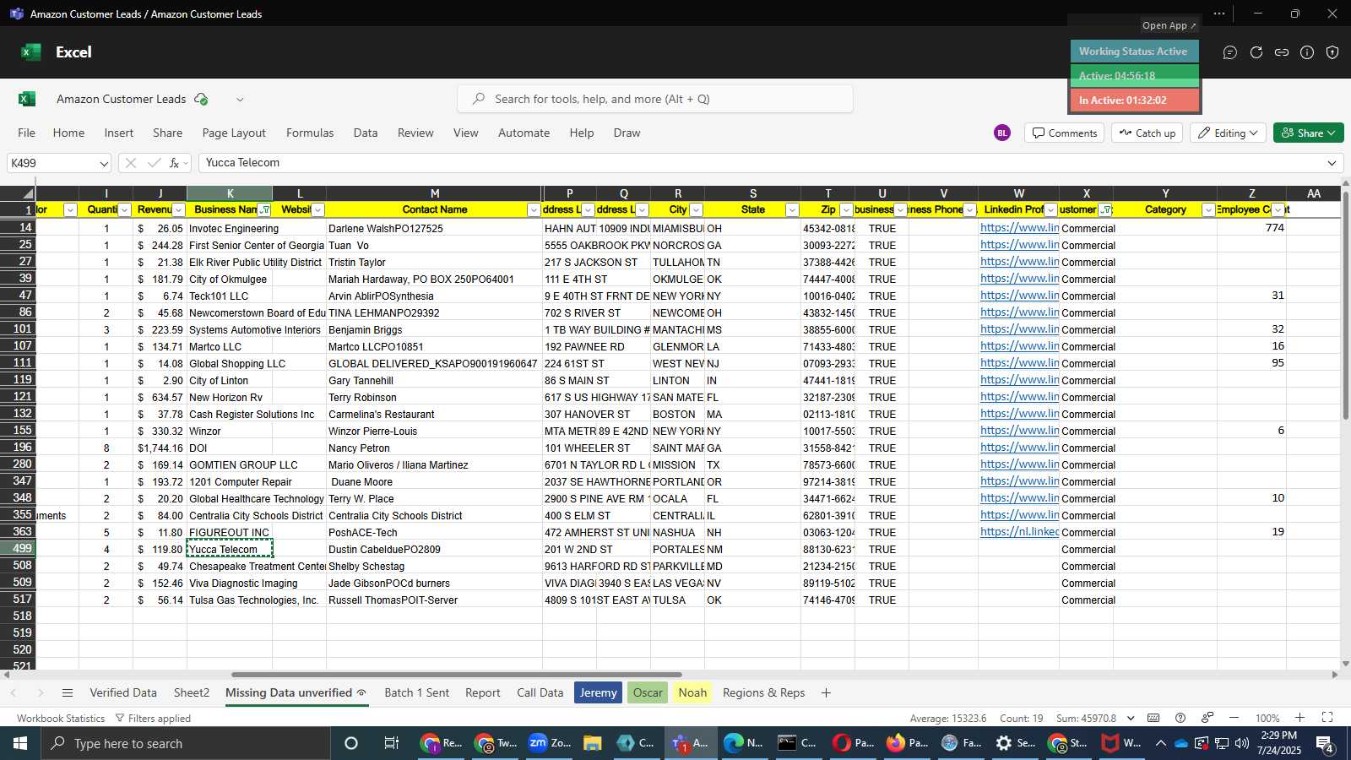Zoom out with the minus icon

[1234, 718]
